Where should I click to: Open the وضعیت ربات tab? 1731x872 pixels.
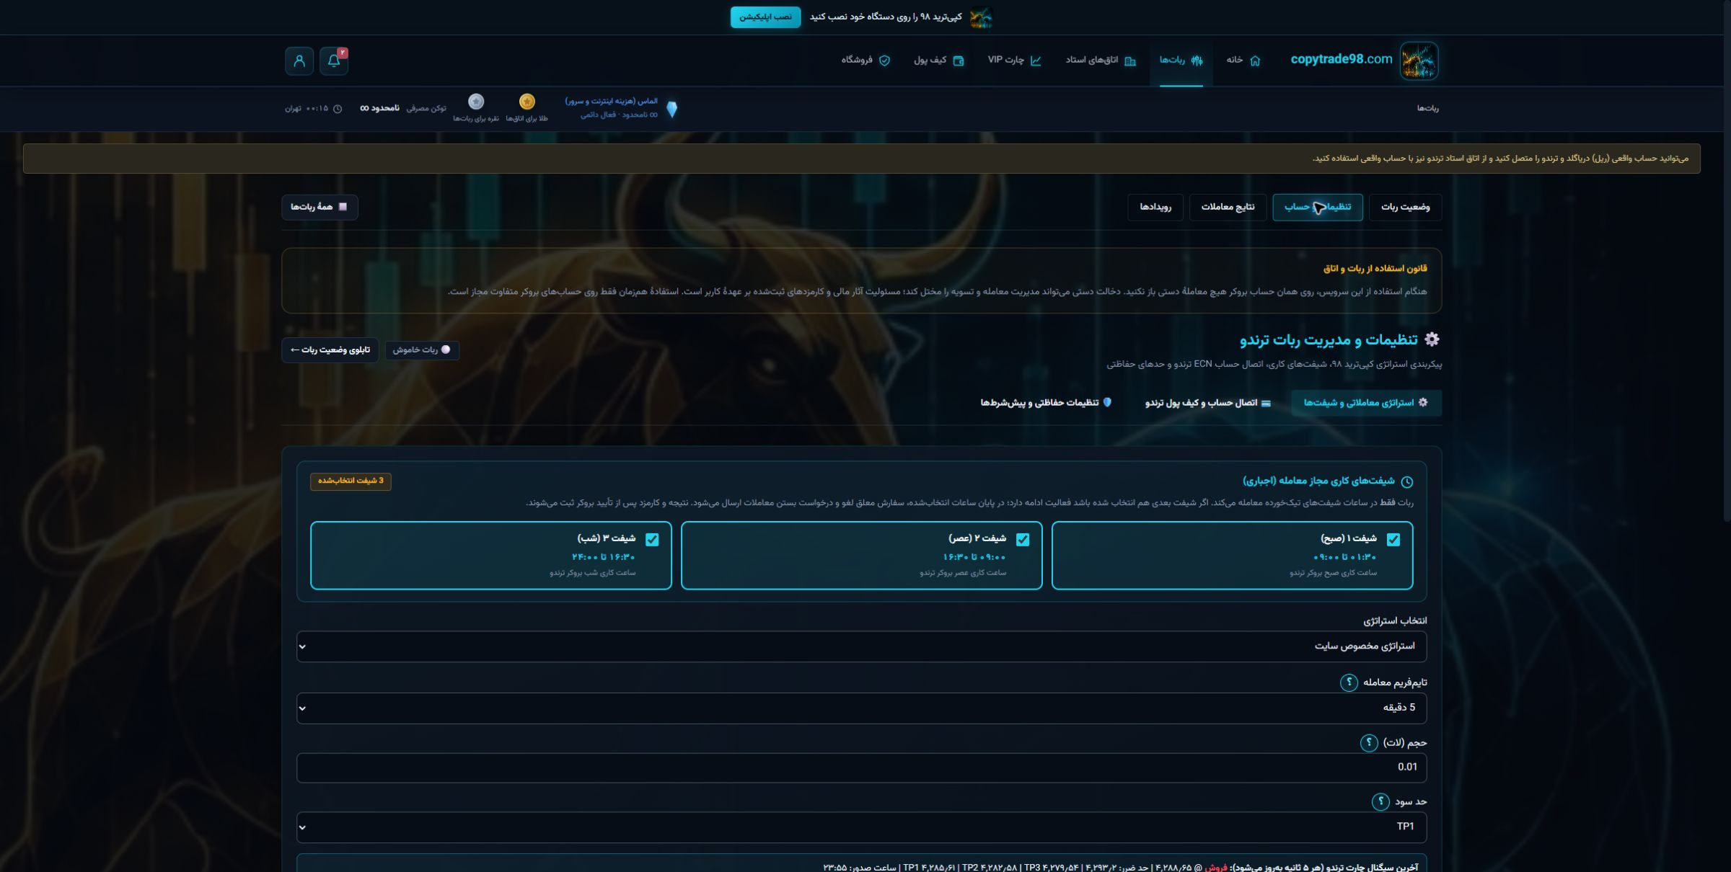pyautogui.click(x=1405, y=208)
